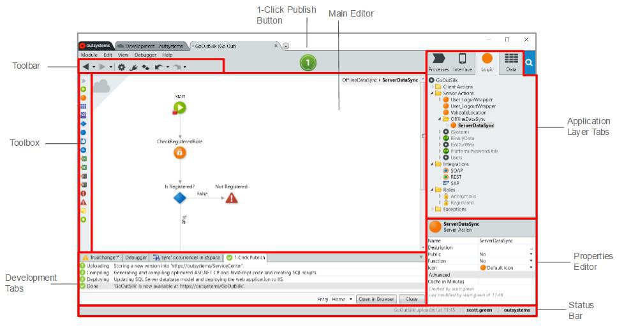The width and height of the screenshot is (617, 326).
Task: Open the Debugger tab in bottom pane
Action: click(x=136, y=258)
